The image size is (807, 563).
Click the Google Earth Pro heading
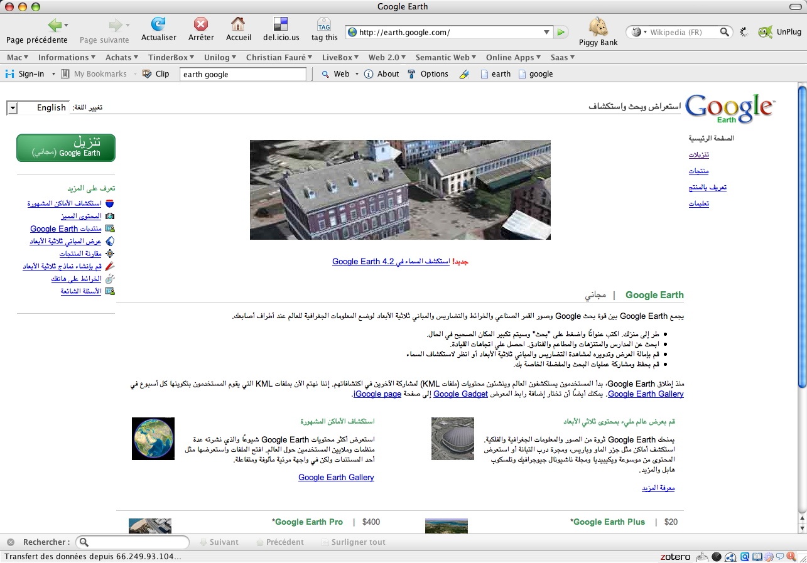308,522
